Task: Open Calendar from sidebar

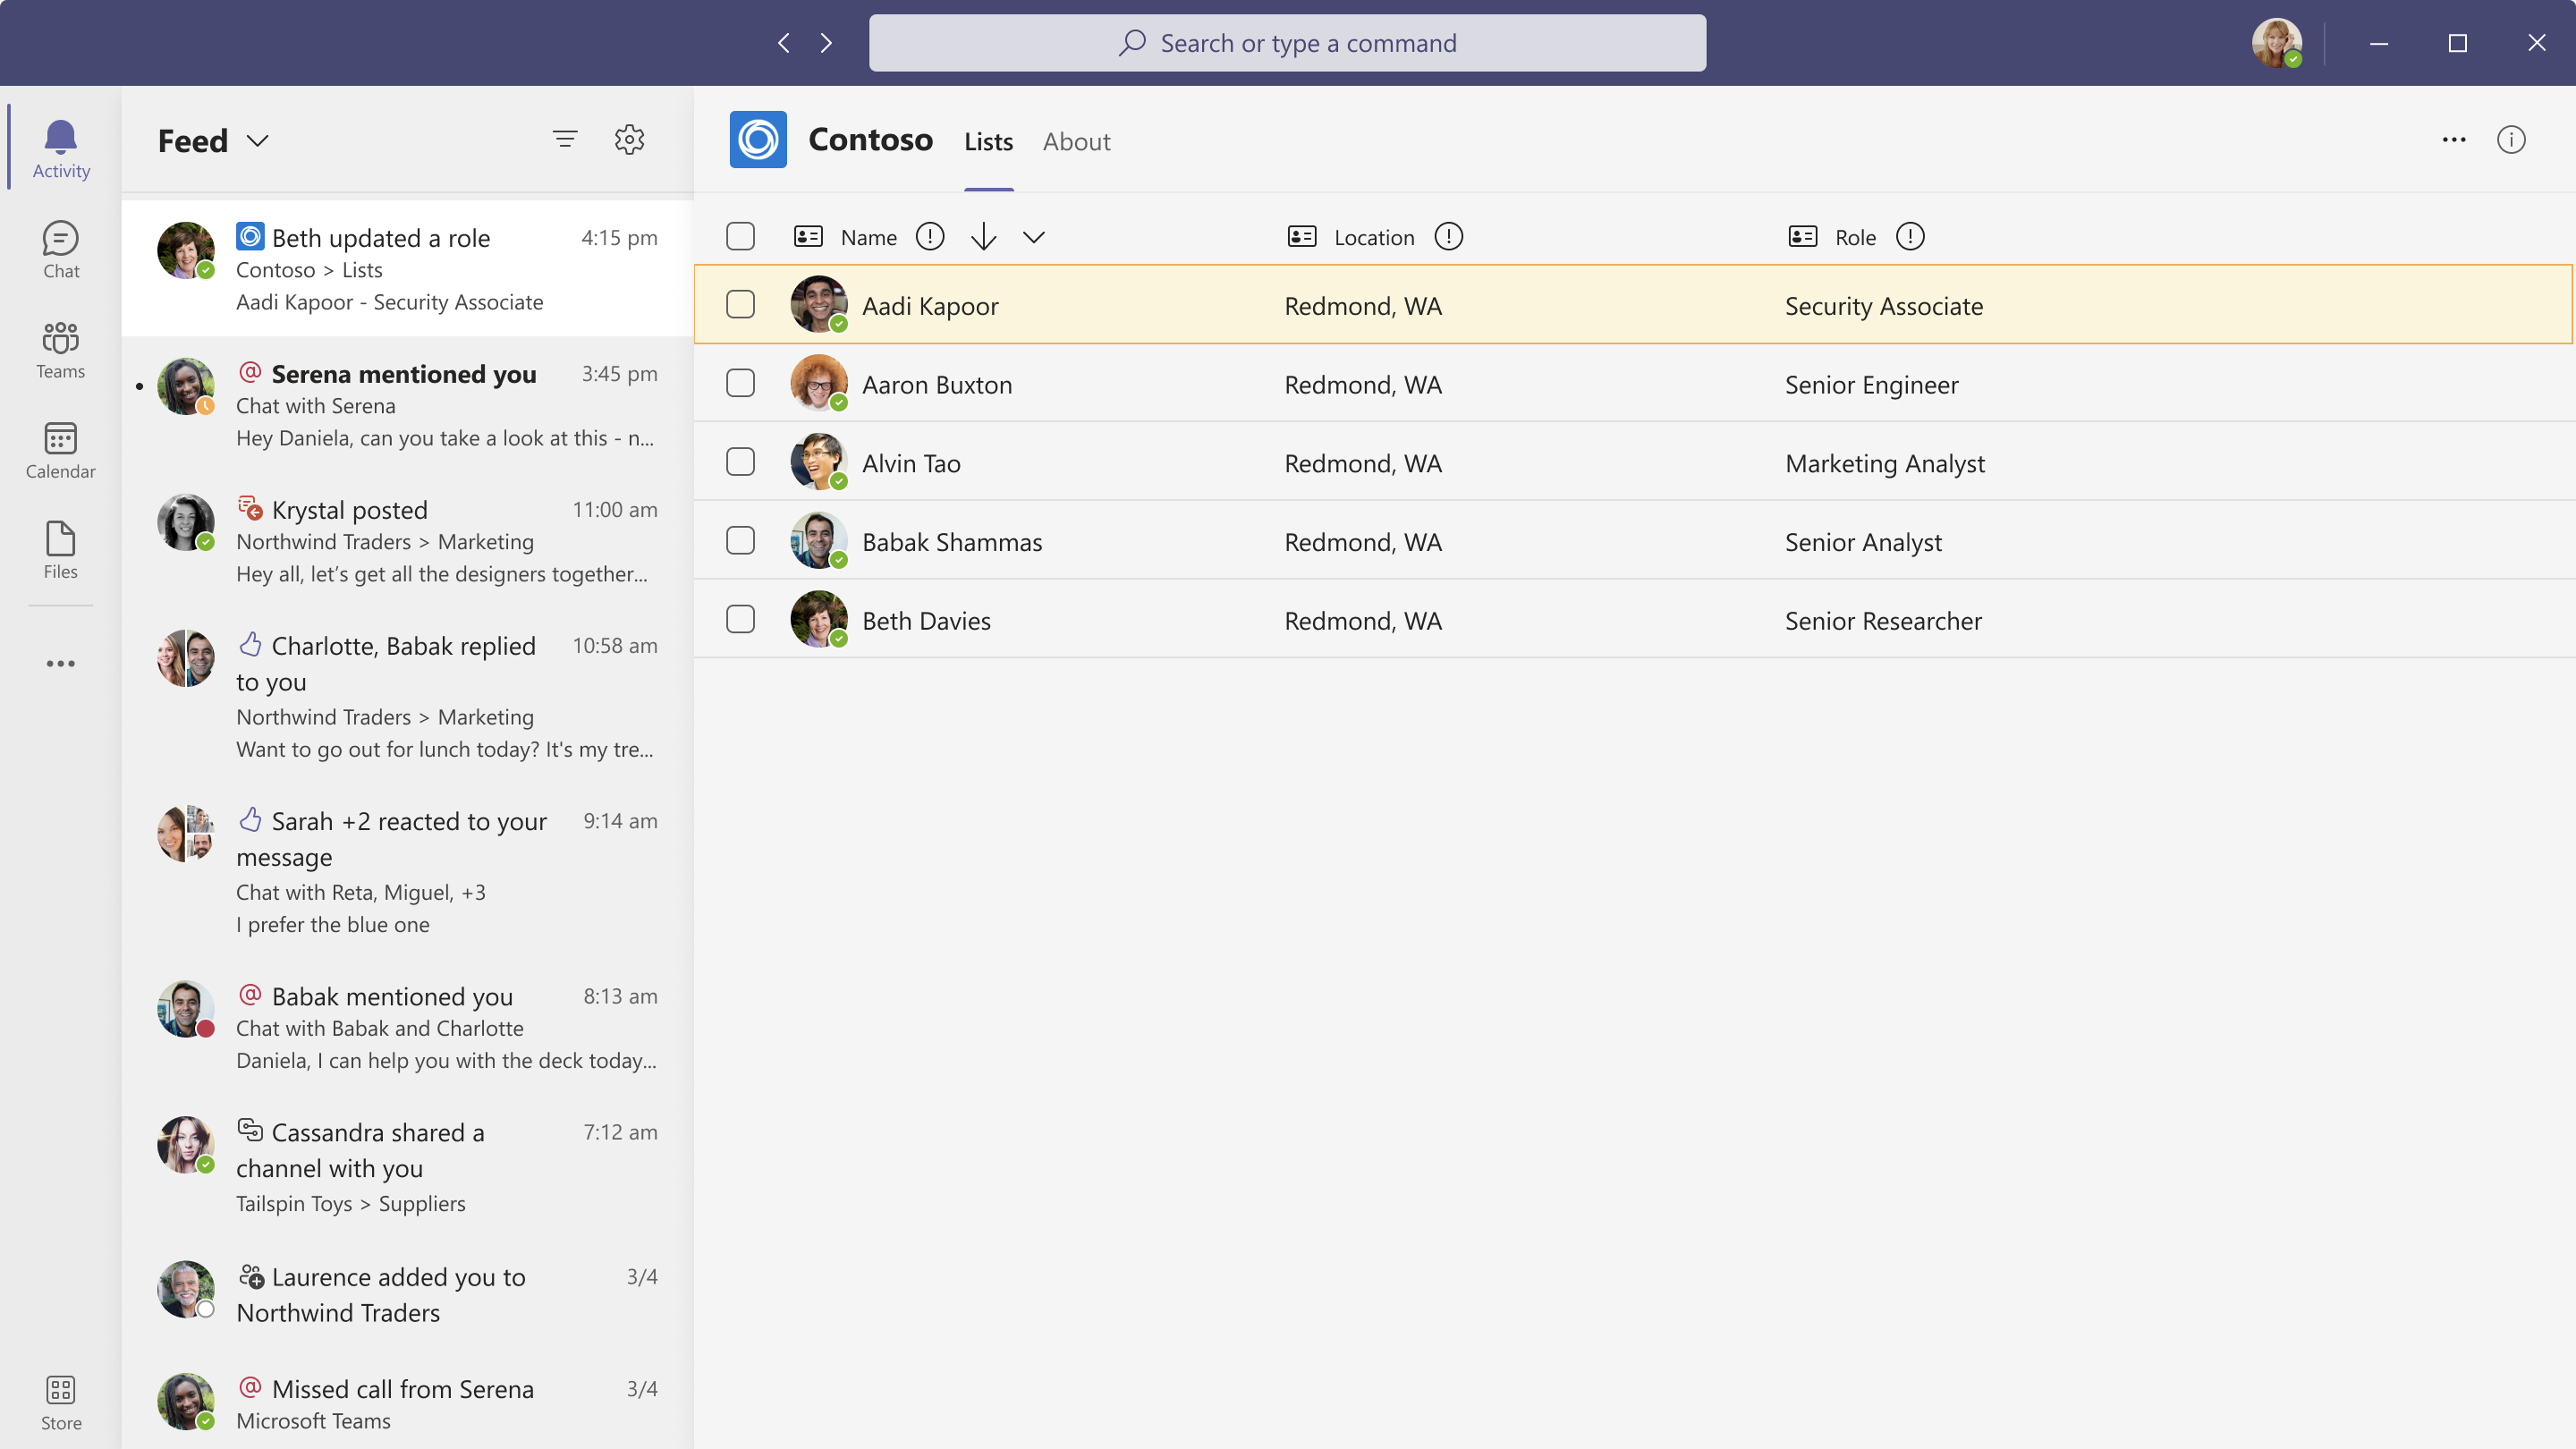Action: [62, 451]
